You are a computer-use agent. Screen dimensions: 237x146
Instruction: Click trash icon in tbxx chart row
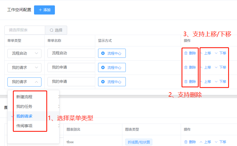pos(186,142)
